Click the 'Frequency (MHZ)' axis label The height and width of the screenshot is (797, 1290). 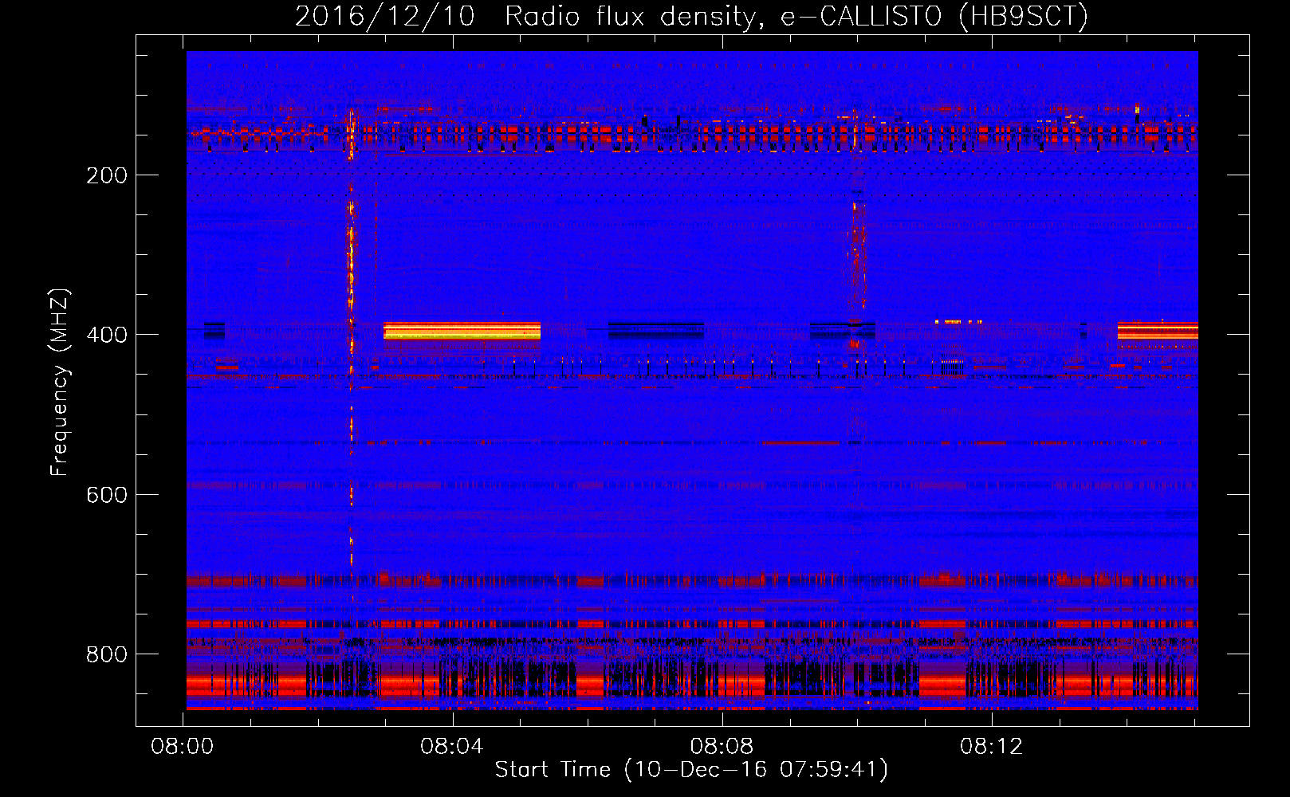pyautogui.click(x=60, y=382)
